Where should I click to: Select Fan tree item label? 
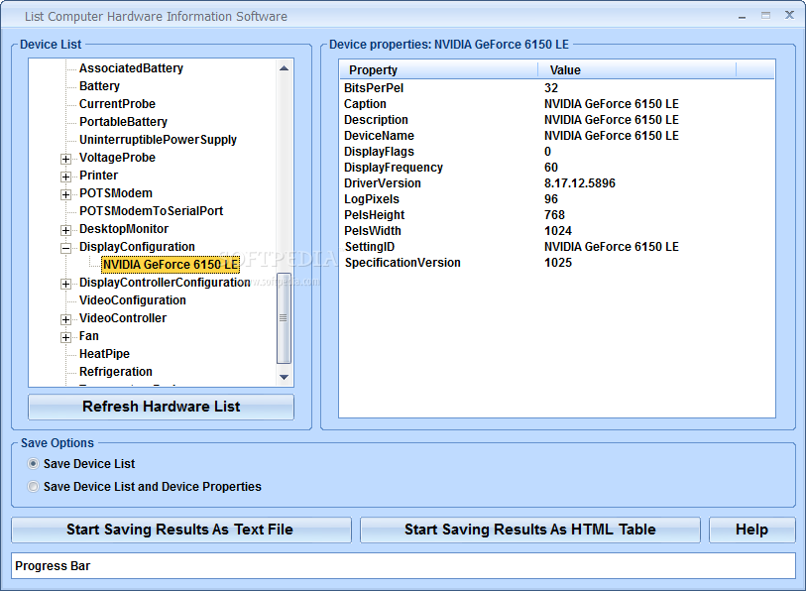pyautogui.click(x=89, y=336)
